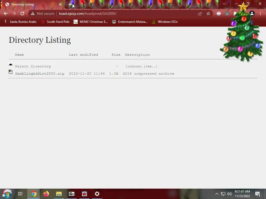
Task: Bookmark this page with the star icon
Action: click(208, 13)
